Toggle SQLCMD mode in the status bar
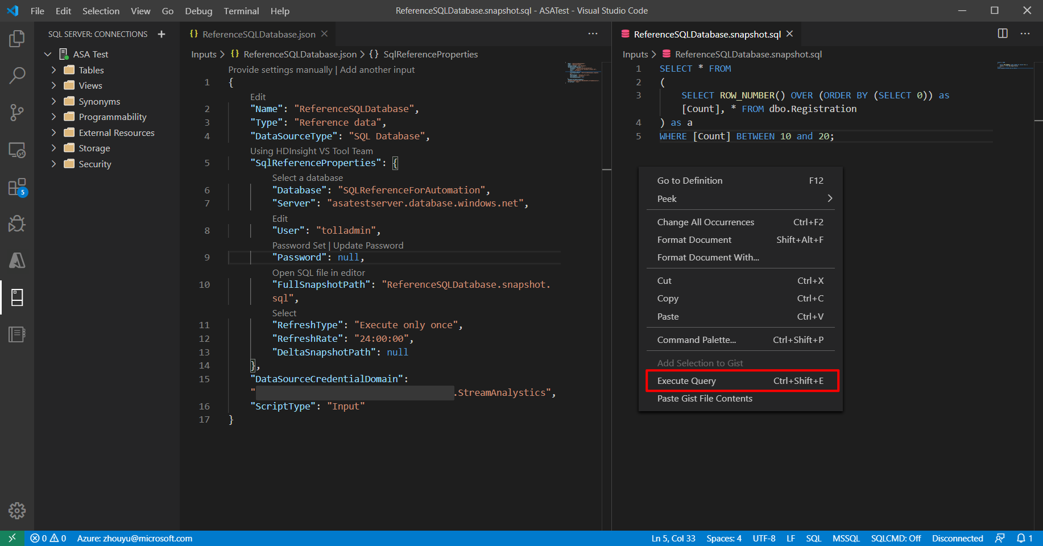The image size is (1043, 546). (896, 538)
